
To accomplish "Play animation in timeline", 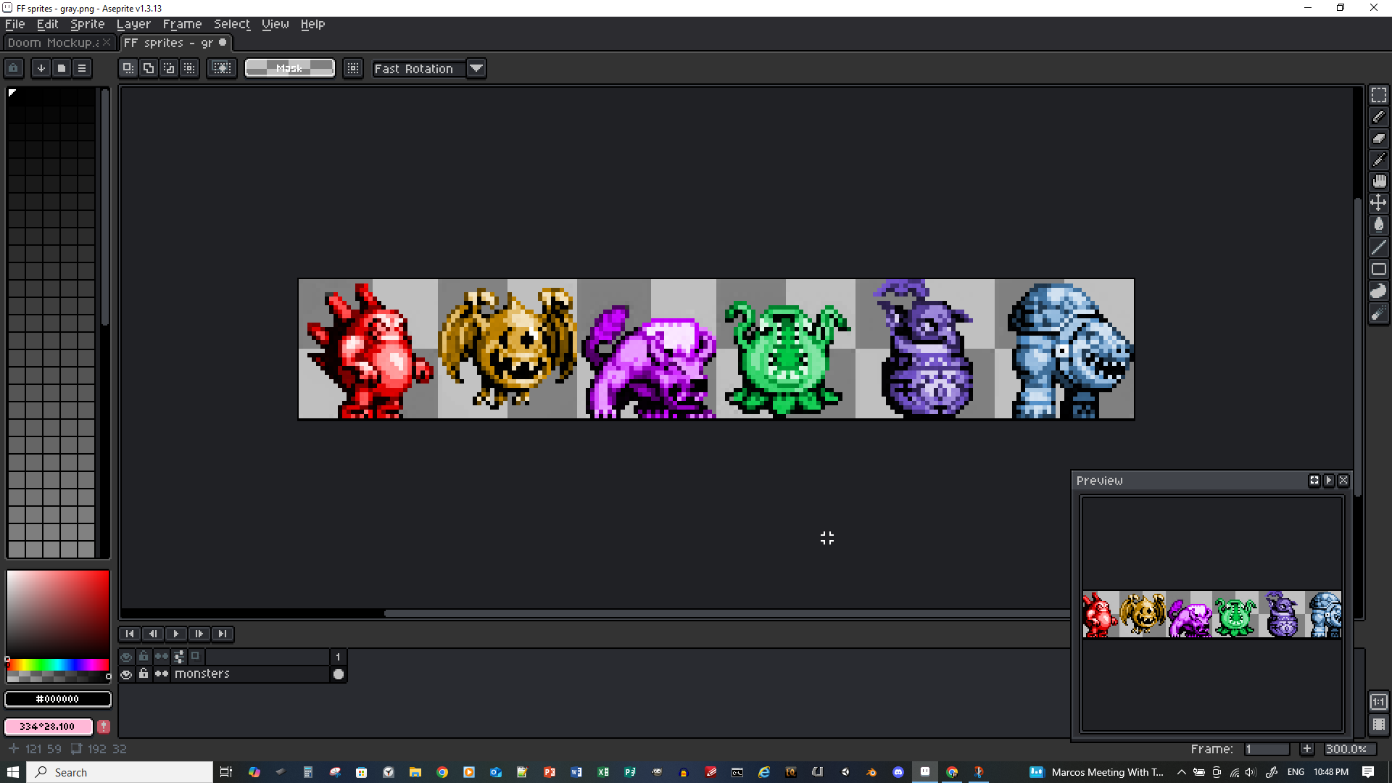I will coord(176,634).
